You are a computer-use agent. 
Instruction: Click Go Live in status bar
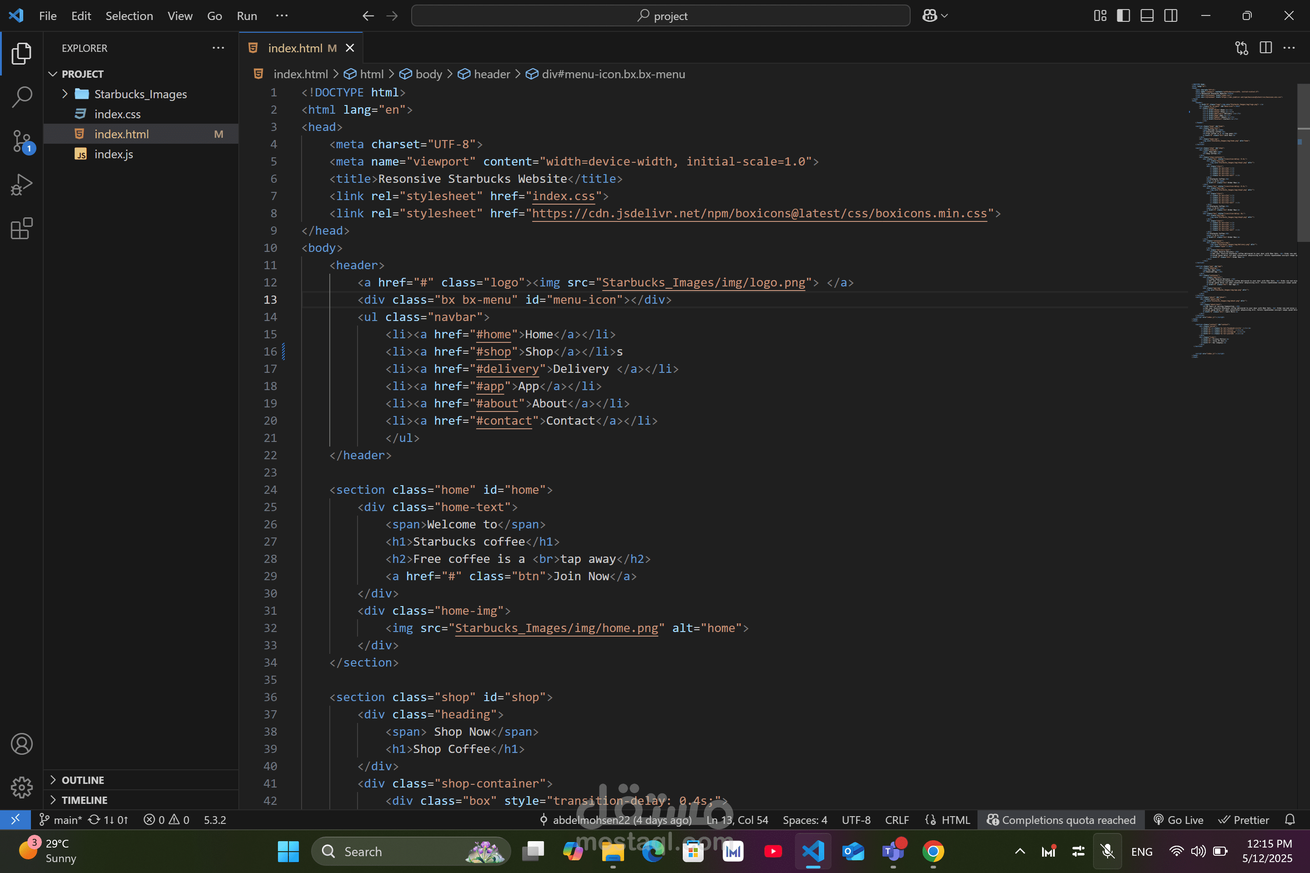tap(1179, 819)
